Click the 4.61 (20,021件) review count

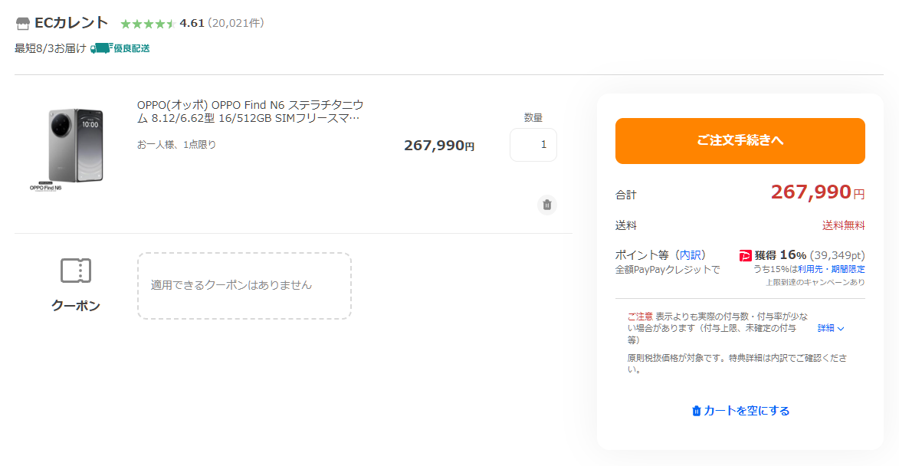click(222, 24)
